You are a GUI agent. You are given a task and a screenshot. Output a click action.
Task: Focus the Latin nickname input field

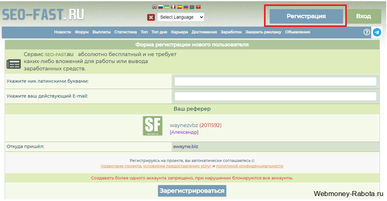click(275, 81)
